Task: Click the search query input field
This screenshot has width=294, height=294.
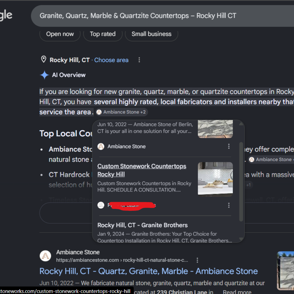Action: [x=163, y=16]
